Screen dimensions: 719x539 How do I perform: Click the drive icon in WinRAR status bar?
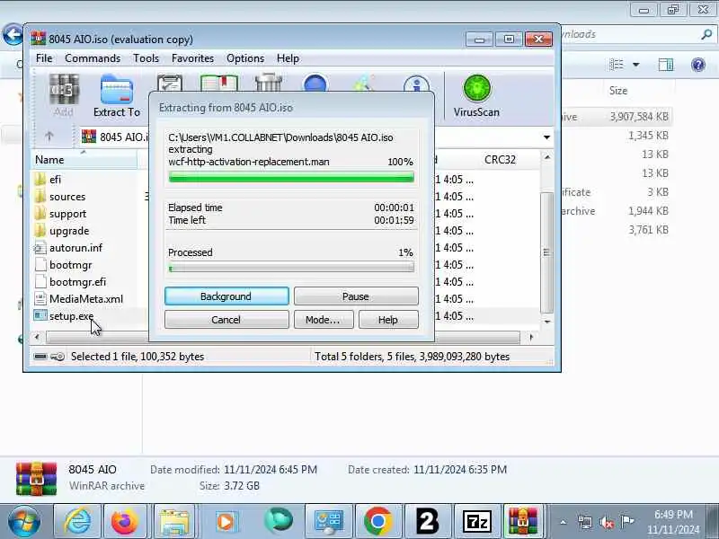point(40,356)
